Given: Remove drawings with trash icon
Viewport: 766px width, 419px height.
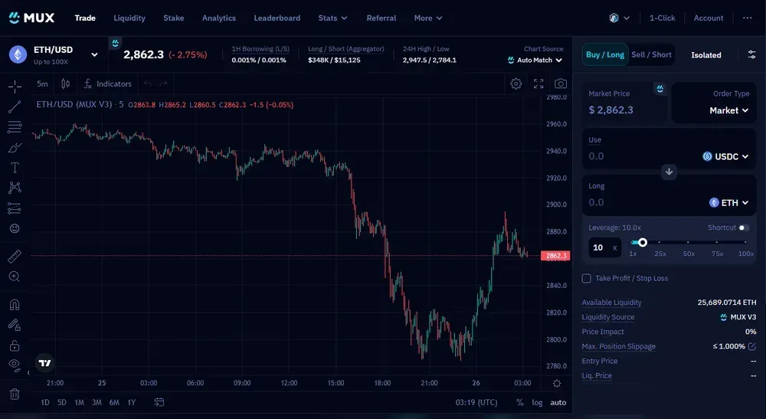Looking at the screenshot, I should click(15, 394).
